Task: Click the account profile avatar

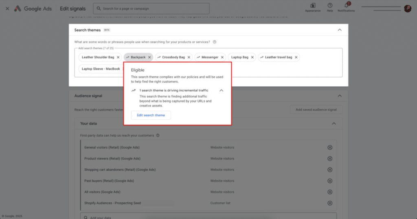Action: coord(408,9)
